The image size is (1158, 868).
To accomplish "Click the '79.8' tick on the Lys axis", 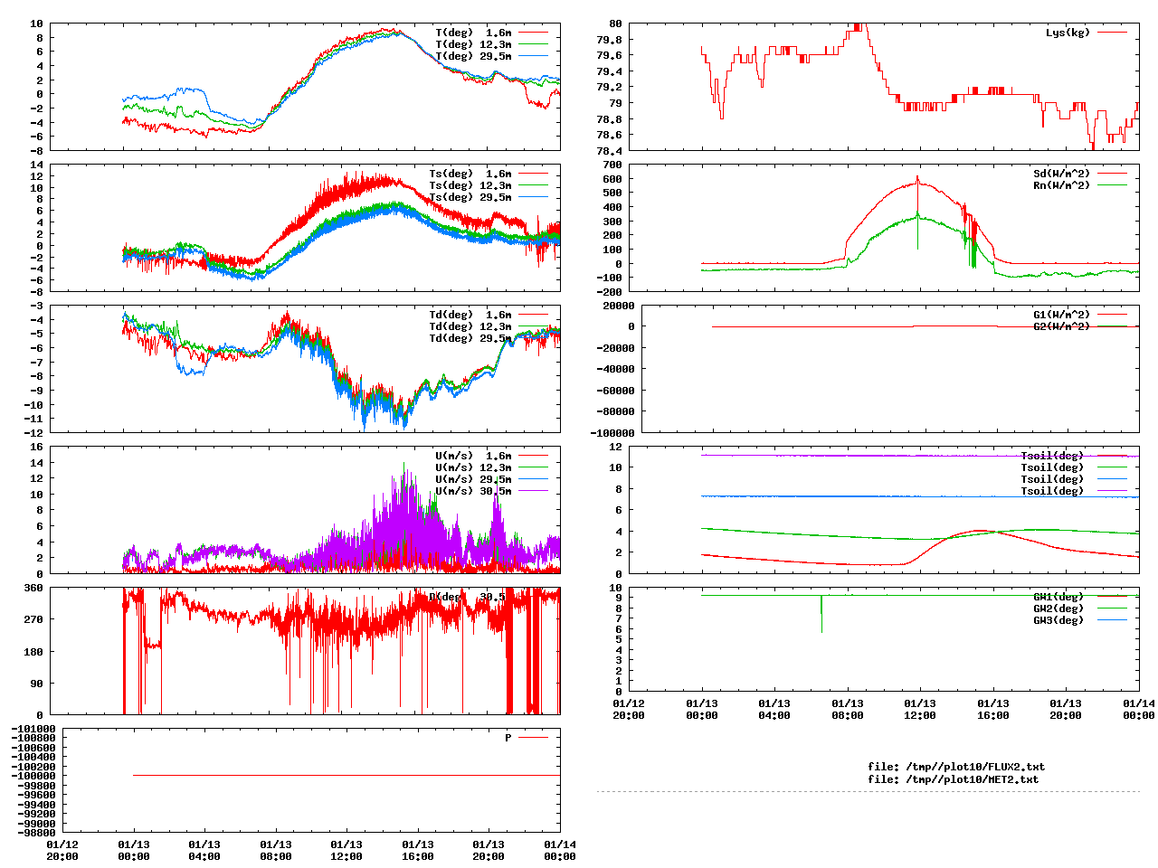I will (610, 40).
